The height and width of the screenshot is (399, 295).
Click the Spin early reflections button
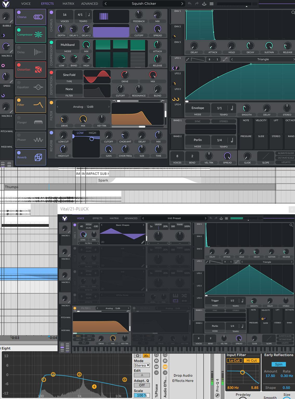[279, 364]
